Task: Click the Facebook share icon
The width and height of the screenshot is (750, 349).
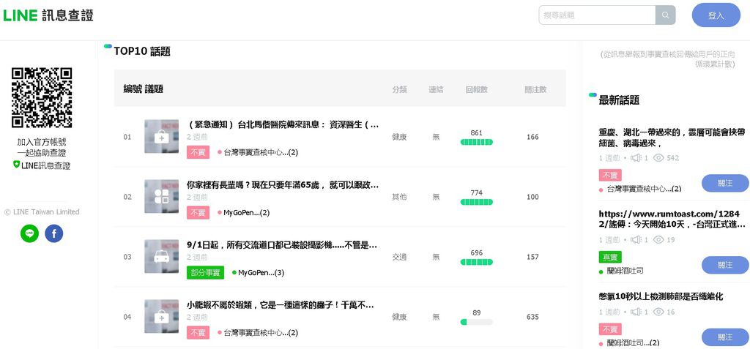Action: [54, 233]
